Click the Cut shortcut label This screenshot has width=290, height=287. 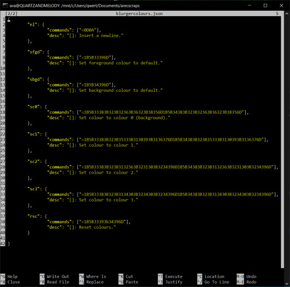129,276
